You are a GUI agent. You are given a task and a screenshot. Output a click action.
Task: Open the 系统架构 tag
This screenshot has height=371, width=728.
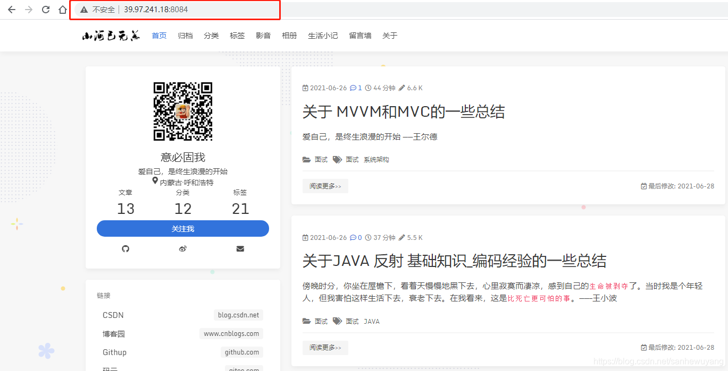tap(376, 159)
